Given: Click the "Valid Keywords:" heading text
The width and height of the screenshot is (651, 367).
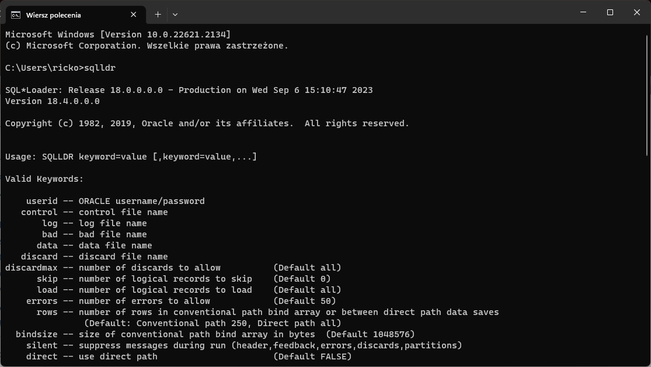Looking at the screenshot, I should pos(44,179).
